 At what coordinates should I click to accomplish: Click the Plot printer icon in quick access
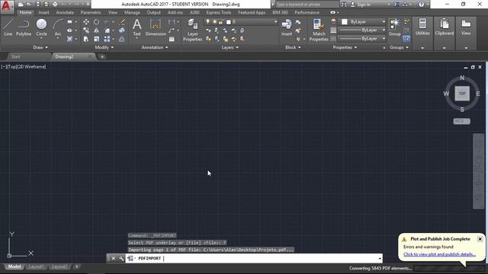pos(55,5)
